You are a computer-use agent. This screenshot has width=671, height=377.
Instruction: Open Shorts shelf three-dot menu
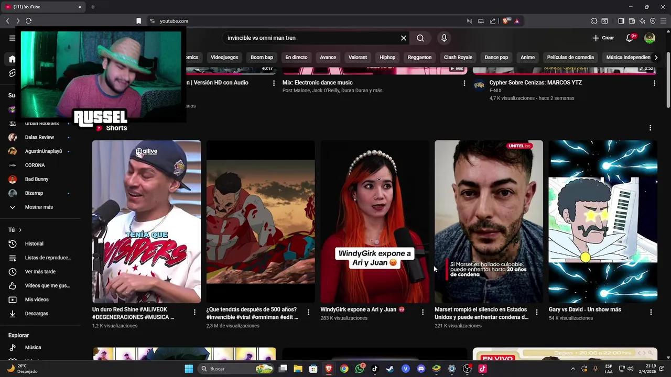pyautogui.click(x=650, y=128)
